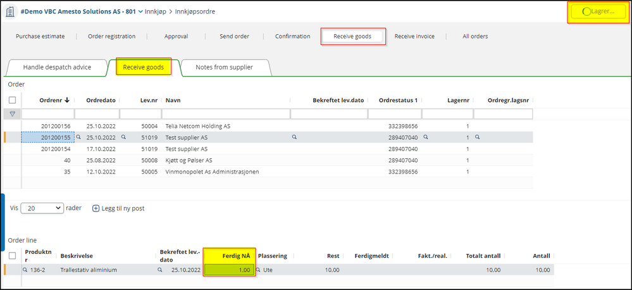
Task: Open the Order registration step
Action: (111, 36)
